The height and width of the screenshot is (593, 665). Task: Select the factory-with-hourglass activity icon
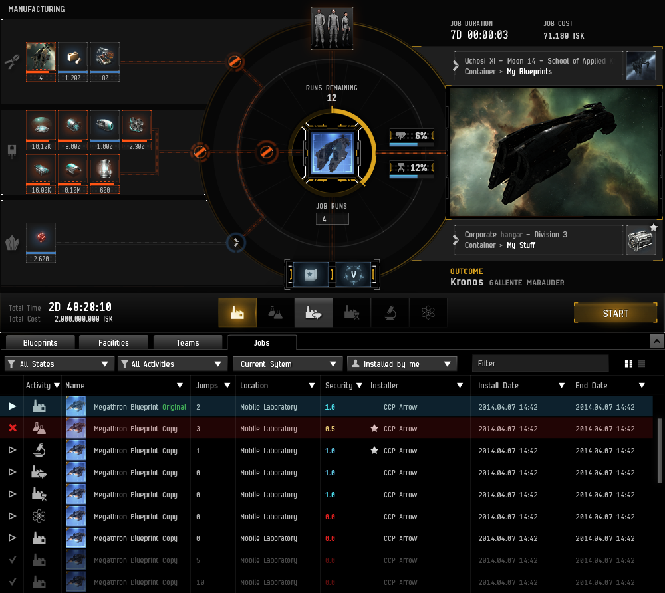click(352, 313)
